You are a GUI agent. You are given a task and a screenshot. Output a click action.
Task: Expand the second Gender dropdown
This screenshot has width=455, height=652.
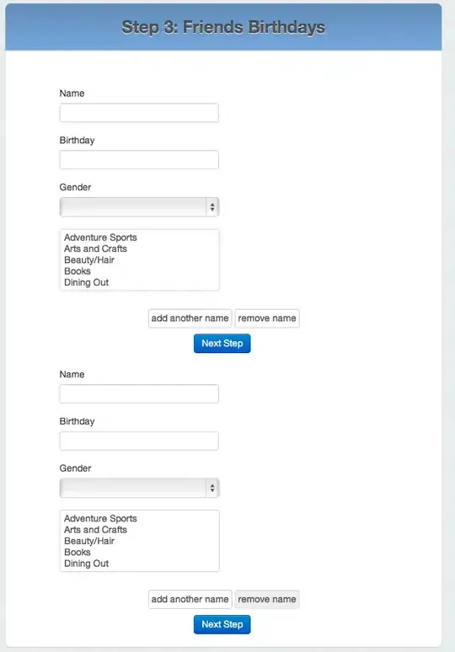pos(139,488)
